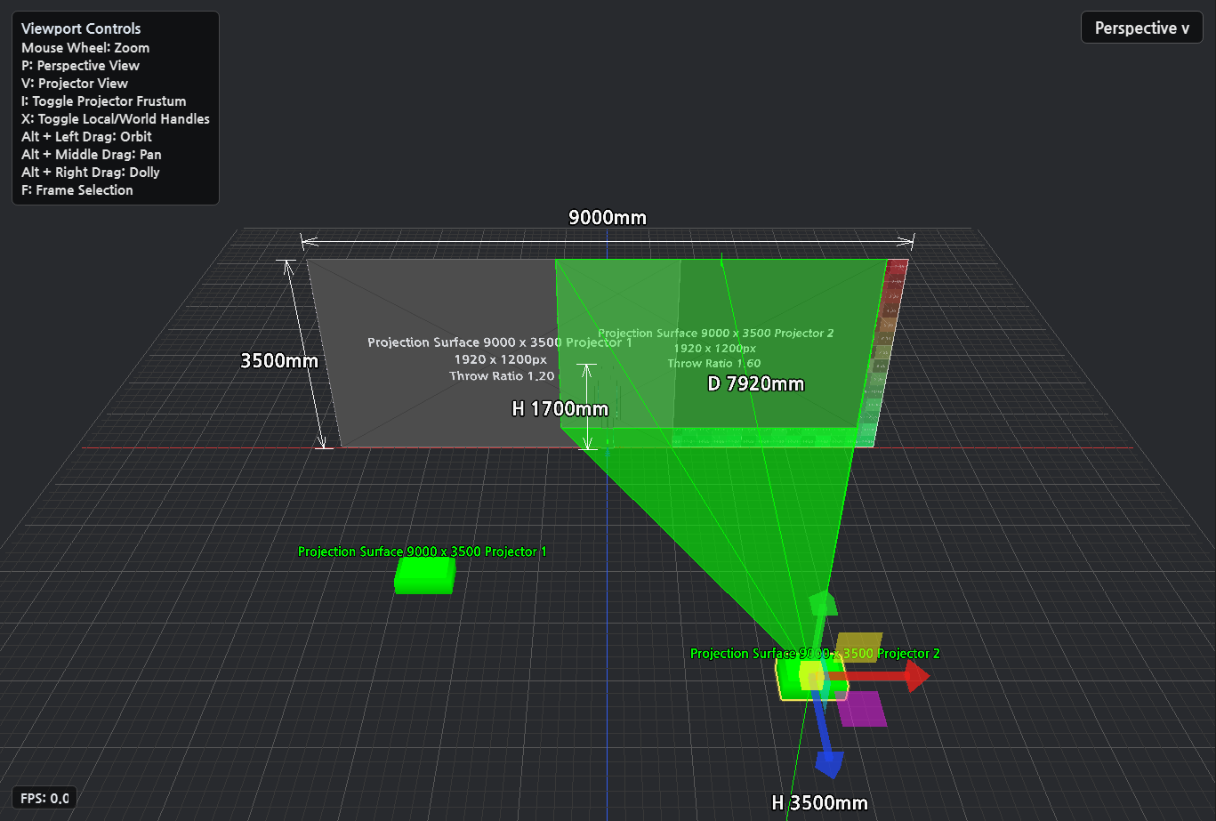Screen dimensions: 1216x821
Task: Click the 9000mm width dimension label
Action: pos(608,217)
